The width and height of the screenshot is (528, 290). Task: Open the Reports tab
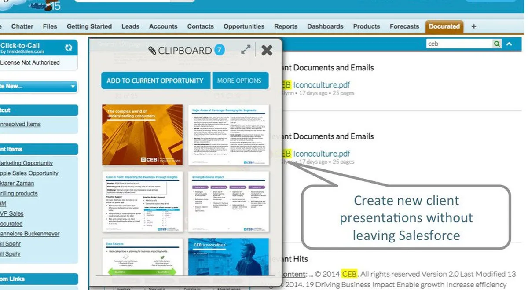(286, 26)
